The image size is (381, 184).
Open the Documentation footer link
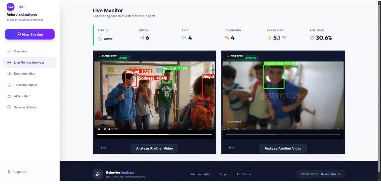[x=201, y=174]
